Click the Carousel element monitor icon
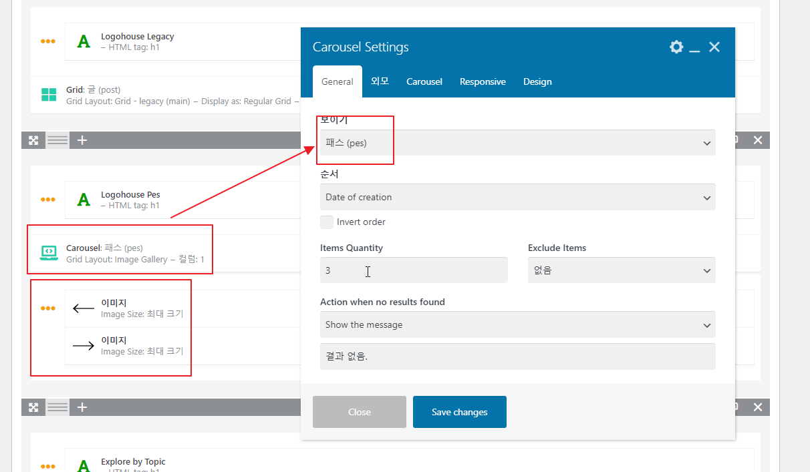This screenshot has height=472, width=810. (x=49, y=253)
